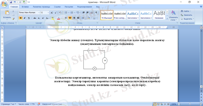Screen dimensions: 203x106
Task: Click the Format Painter brush icon
Action: 13,19
